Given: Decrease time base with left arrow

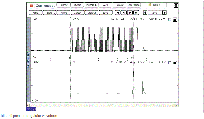Looking at the screenshot, I should pos(145,13).
